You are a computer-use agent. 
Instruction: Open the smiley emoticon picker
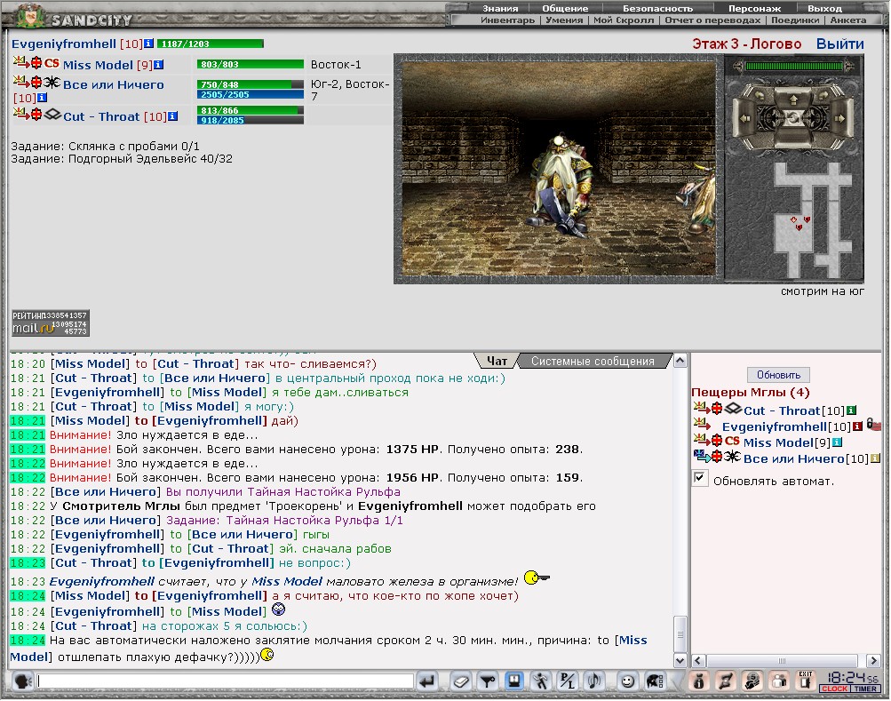[x=627, y=681]
